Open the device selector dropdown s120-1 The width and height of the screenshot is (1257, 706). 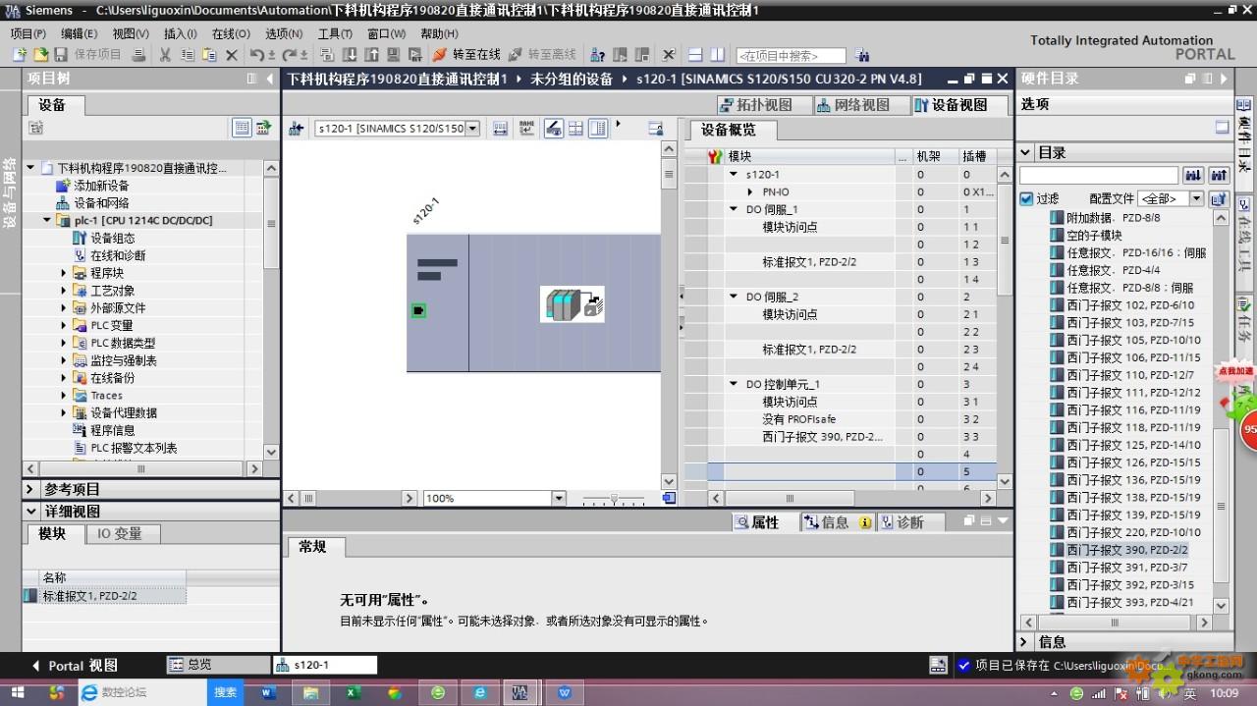click(472, 129)
